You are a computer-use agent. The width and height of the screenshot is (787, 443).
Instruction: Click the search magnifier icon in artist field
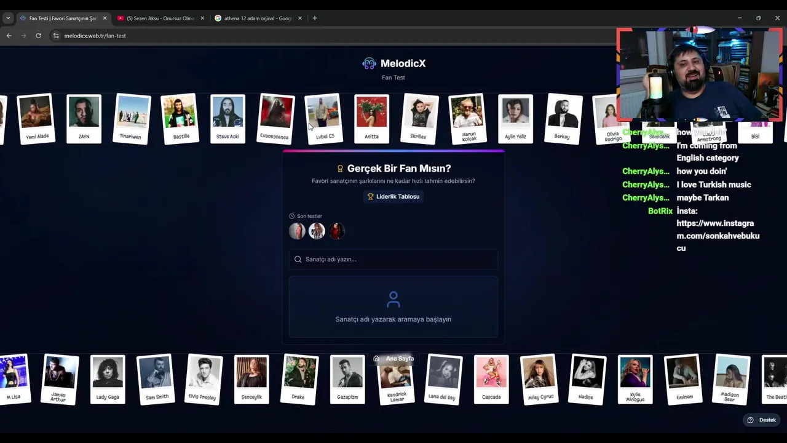point(298,259)
